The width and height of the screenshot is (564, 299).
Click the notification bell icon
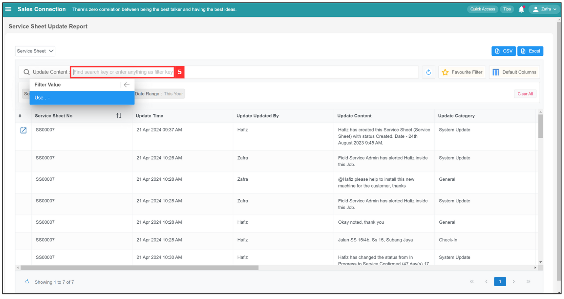[521, 10]
